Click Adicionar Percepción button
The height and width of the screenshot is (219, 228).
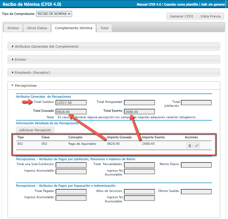35,130
